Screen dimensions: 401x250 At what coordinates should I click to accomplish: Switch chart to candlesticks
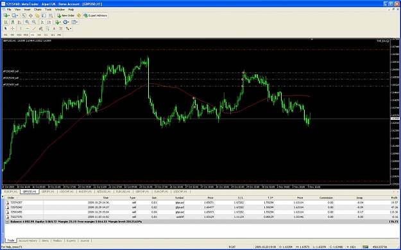click(13, 22)
